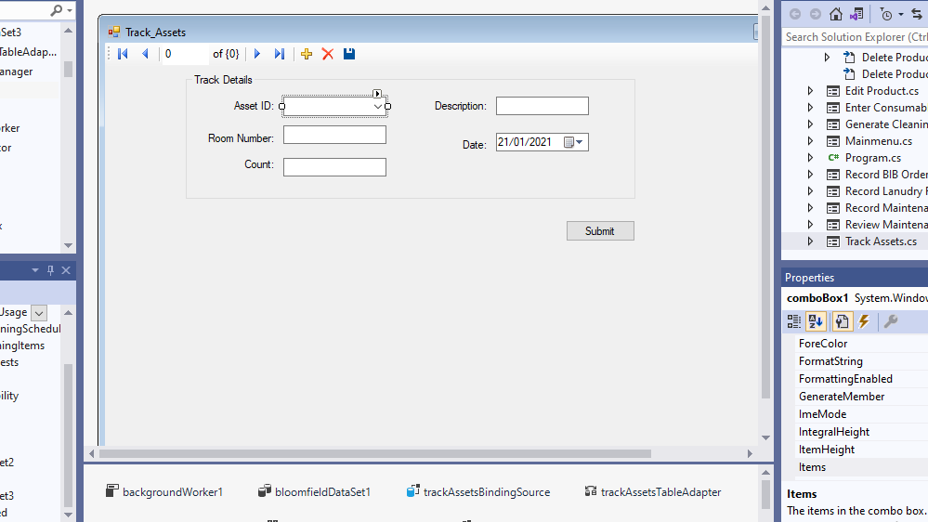Expand Program.cs node
Screen dimensions: 928x522
click(x=810, y=157)
